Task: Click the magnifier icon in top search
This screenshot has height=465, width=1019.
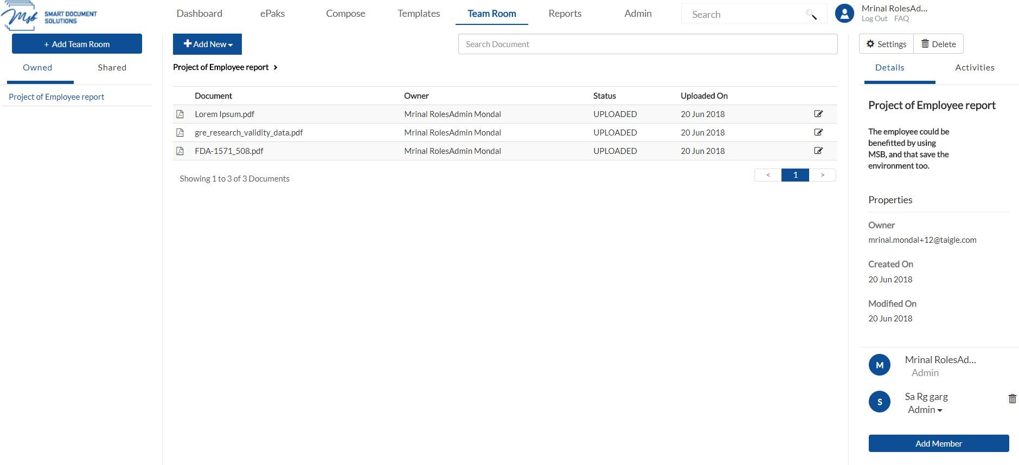Action: [x=811, y=15]
